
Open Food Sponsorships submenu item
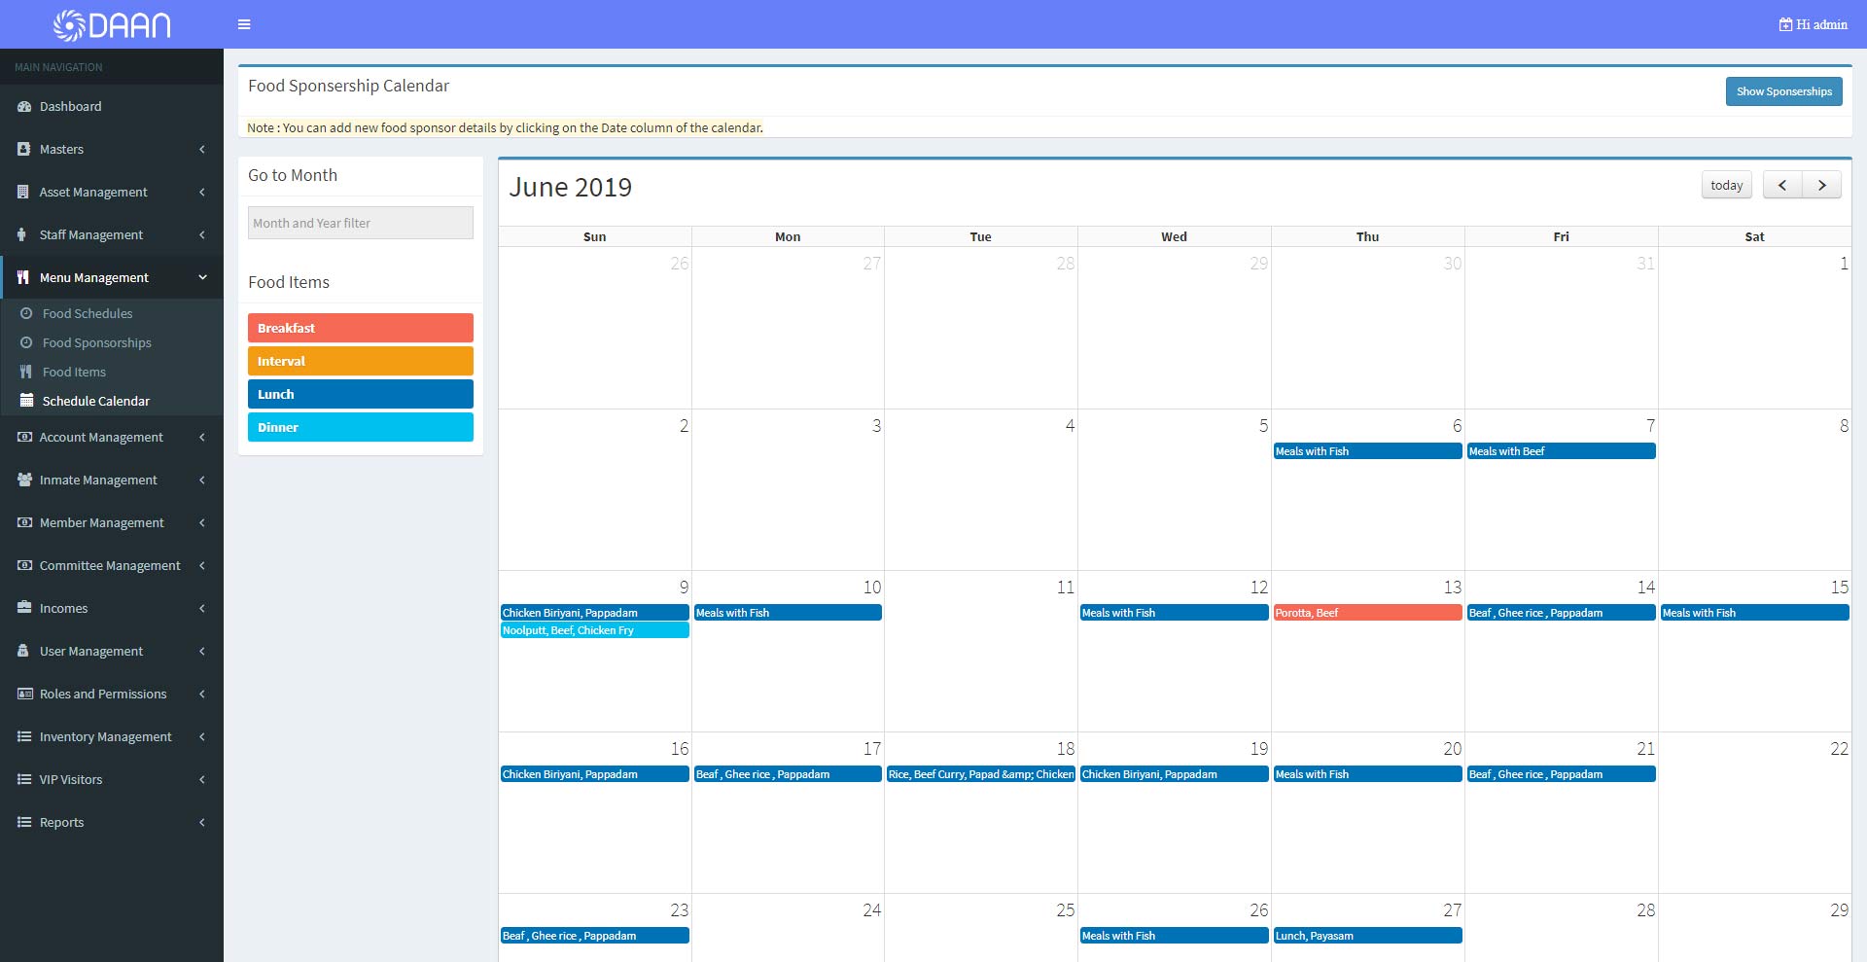tap(112, 342)
